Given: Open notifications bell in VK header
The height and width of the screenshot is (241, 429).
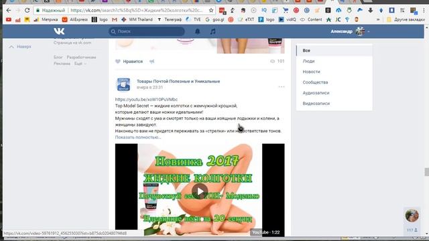Looking at the screenshot, I should [198, 31].
